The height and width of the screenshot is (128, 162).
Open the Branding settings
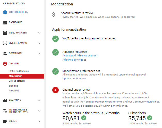13,86
